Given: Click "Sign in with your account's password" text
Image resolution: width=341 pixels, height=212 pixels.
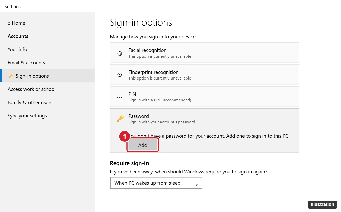Looking at the screenshot, I should pos(162,122).
